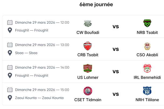Click the date Dimanche 29 mars 2026 — 14:00
Screen dimensions: 164x109
[x=42, y=68]
